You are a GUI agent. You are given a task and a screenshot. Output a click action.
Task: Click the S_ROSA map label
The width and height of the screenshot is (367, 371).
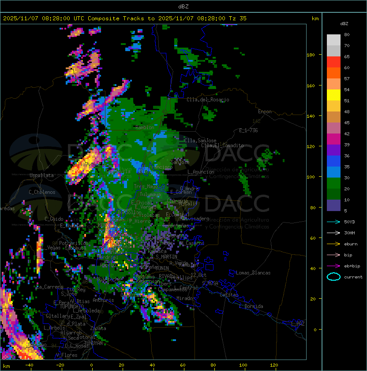[x=210, y=283]
